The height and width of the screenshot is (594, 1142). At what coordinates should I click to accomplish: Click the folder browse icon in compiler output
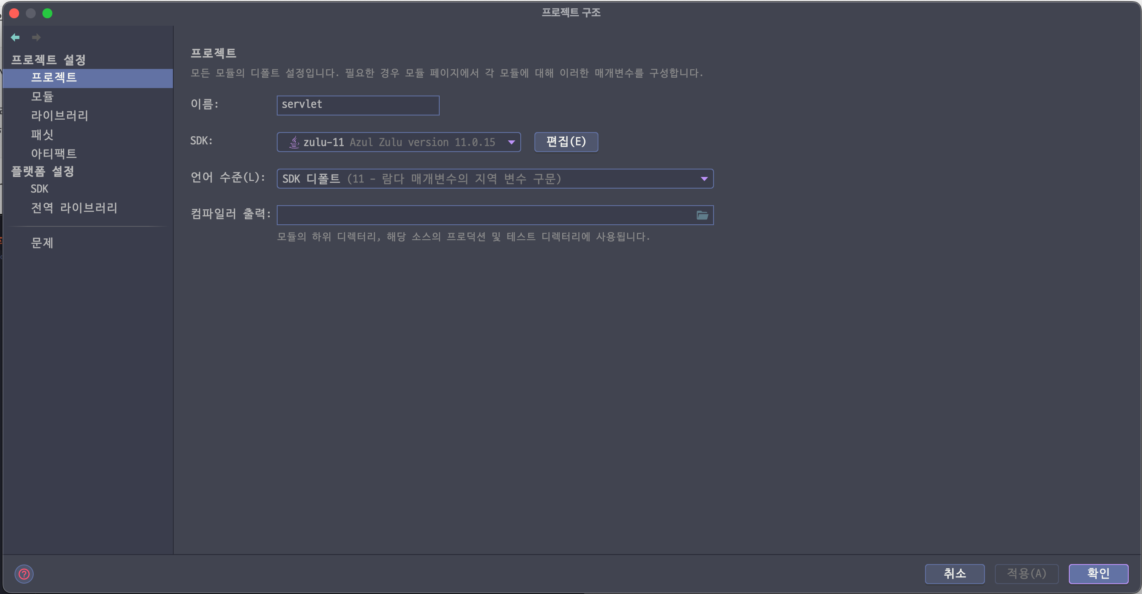702,216
